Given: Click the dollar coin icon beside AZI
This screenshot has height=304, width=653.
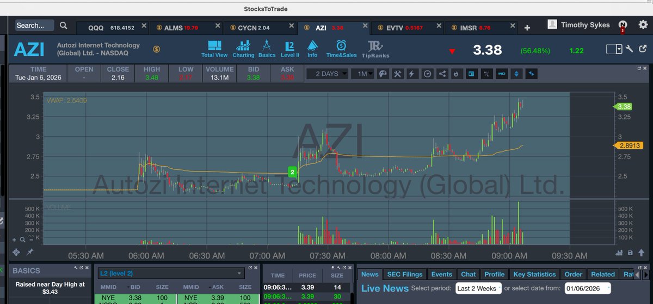Looking at the screenshot, I should point(157,49).
